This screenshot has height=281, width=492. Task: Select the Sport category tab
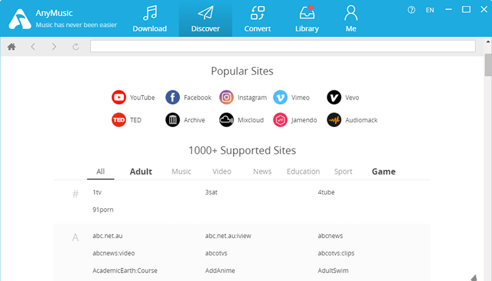pyautogui.click(x=343, y=172)
